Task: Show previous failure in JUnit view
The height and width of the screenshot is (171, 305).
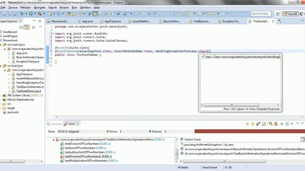Action: (x=253, y=123)
